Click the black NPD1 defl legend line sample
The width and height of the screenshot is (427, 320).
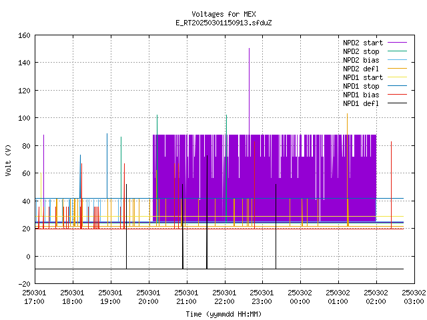(x=398, y=103)
